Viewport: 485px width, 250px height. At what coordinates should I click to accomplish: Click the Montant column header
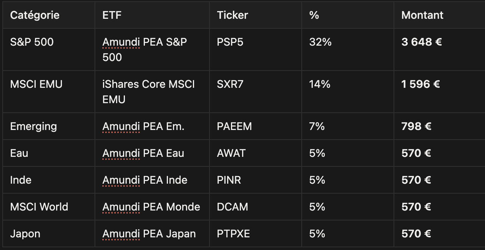click(x=422, y=15)
